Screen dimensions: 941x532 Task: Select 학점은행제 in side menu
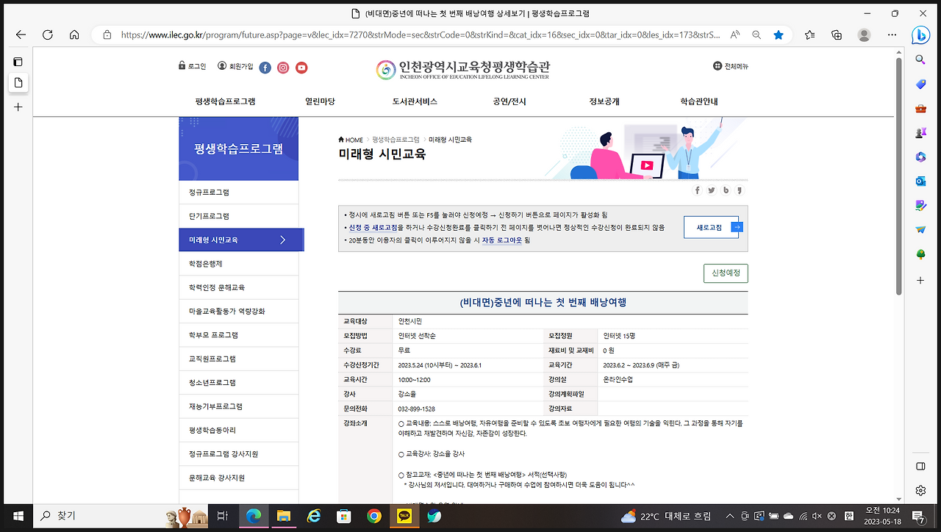[x=238, y=264]
